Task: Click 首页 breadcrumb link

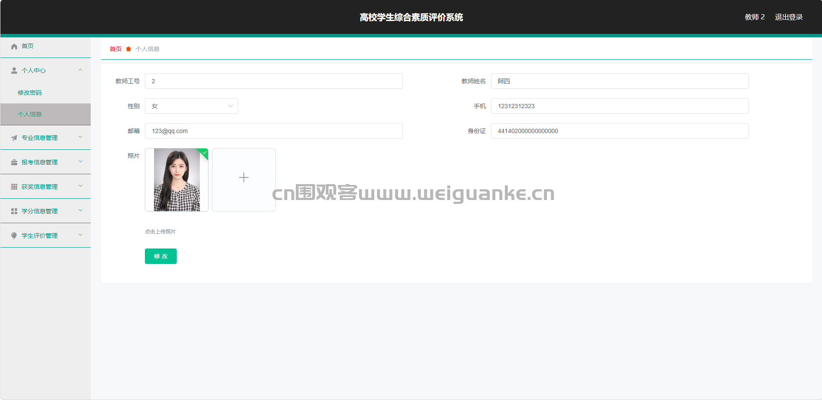Action: pyautogui.click(x=116, y=49)
